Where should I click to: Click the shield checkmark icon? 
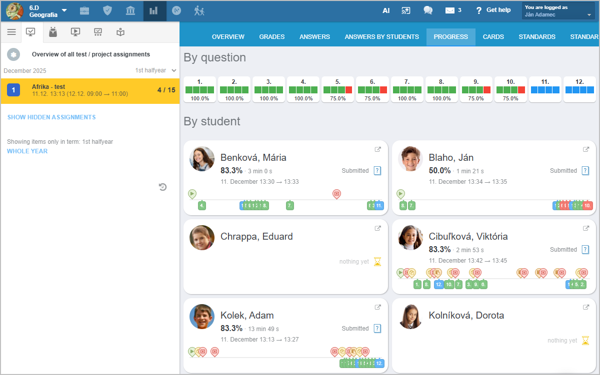(x=107, y=10)
